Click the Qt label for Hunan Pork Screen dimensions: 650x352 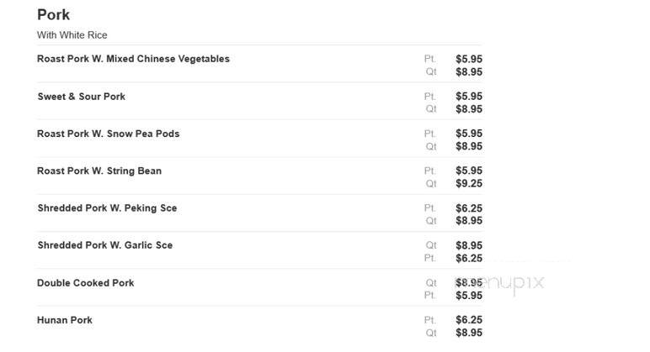(x=431, y=333)
